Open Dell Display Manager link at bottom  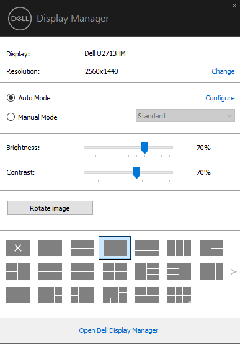click(118, 330)
